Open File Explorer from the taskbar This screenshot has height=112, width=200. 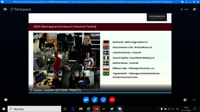coord(81,109)
